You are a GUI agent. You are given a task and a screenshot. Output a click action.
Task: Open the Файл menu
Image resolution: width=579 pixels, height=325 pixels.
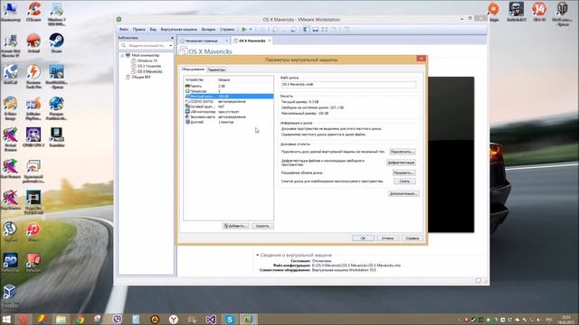(124, 30)
